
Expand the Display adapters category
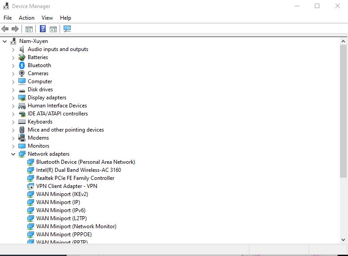pos(13,98)
